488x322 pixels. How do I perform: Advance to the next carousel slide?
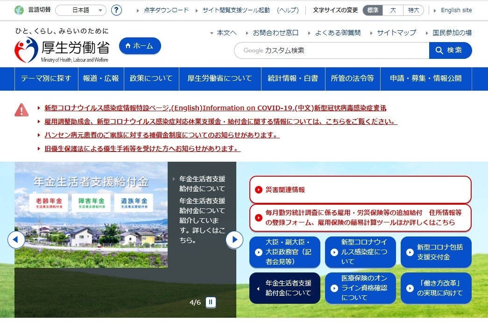(234, 240)
